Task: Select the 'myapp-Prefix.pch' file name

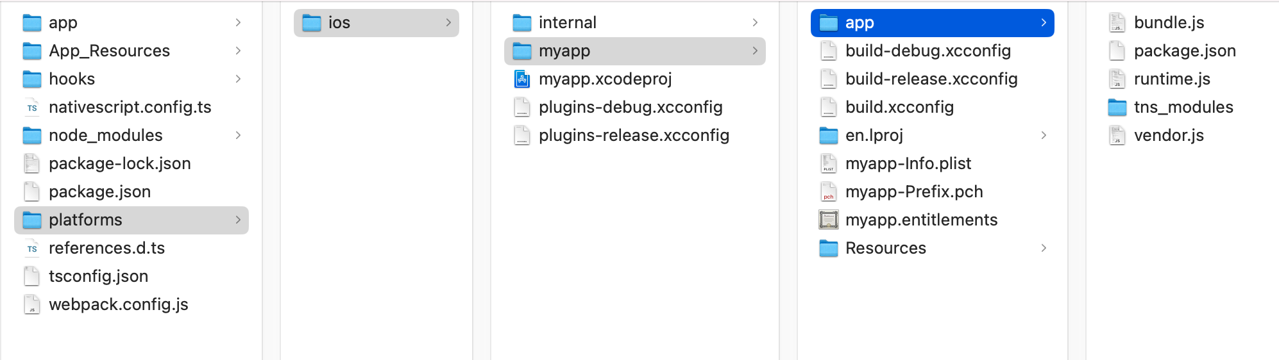Action: coord(914,192)
